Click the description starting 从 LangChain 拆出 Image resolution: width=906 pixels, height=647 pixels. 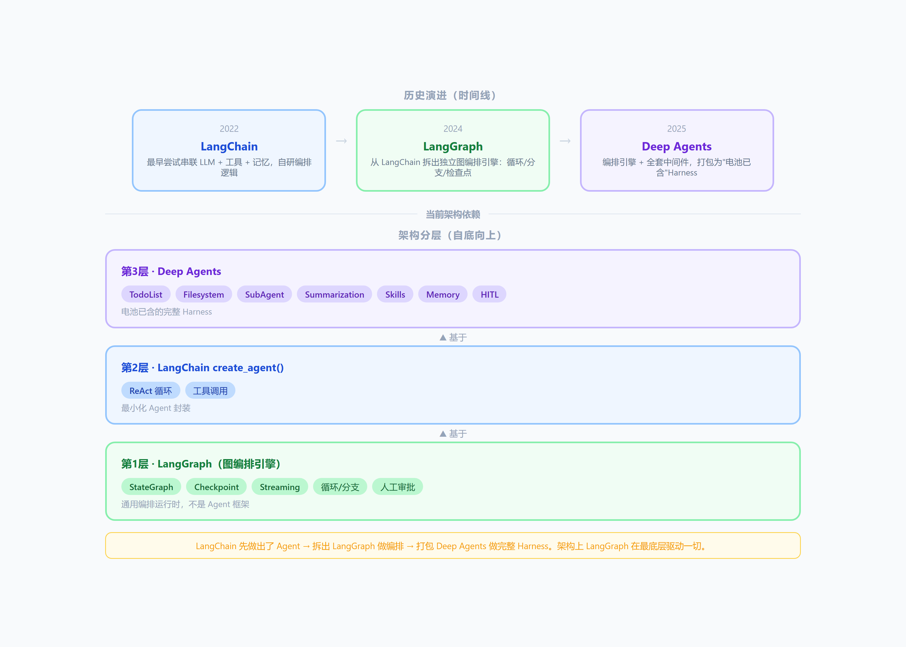pos(453,167)
